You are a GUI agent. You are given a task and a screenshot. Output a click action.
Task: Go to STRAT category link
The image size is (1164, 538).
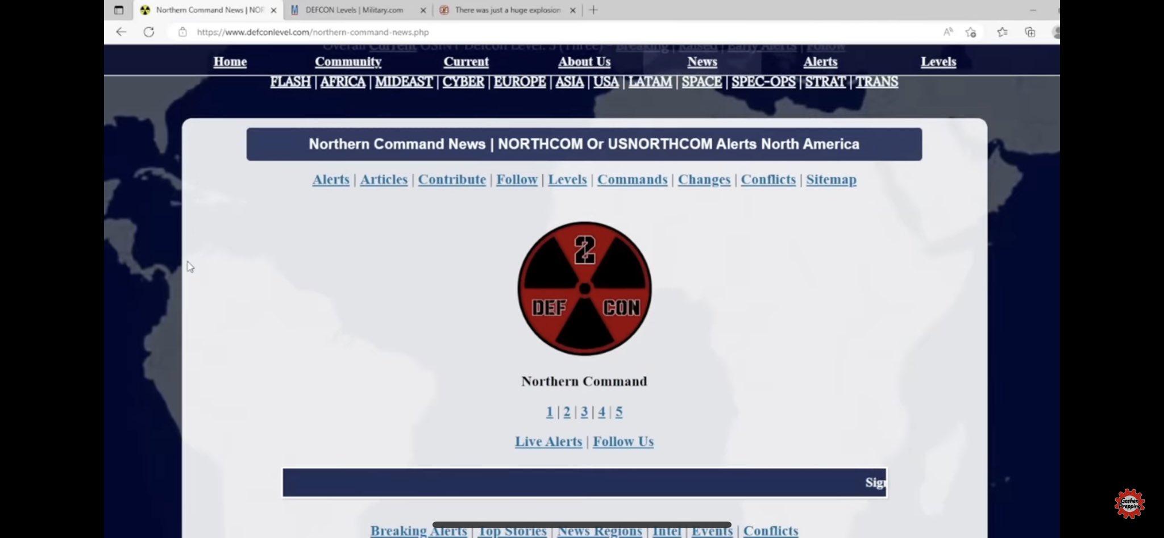tap(825, 82)
